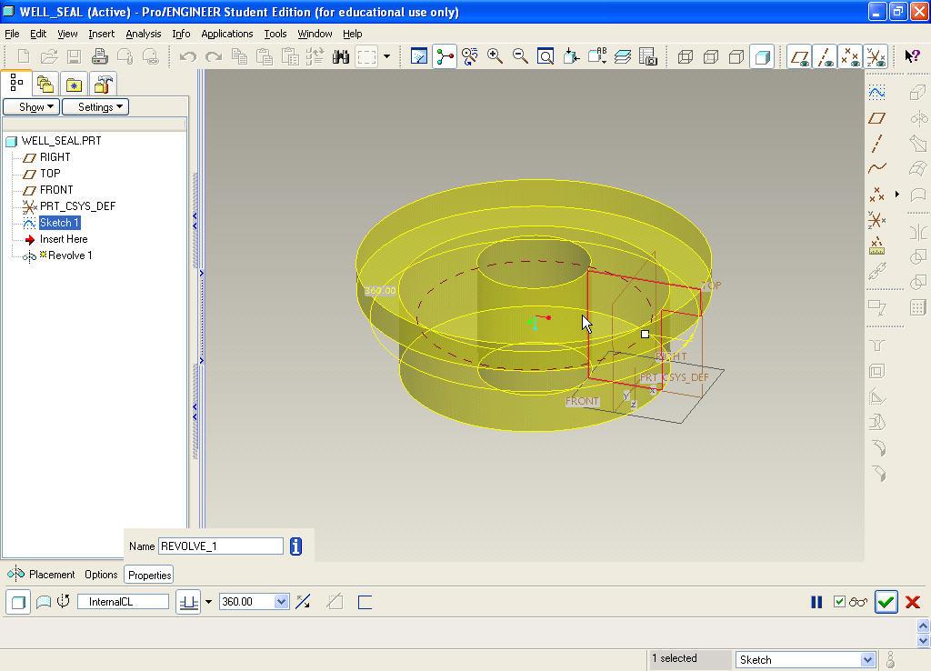Accept revolve with green checkmark
Screen dimensions: 931x671
[x=886, y=602]
